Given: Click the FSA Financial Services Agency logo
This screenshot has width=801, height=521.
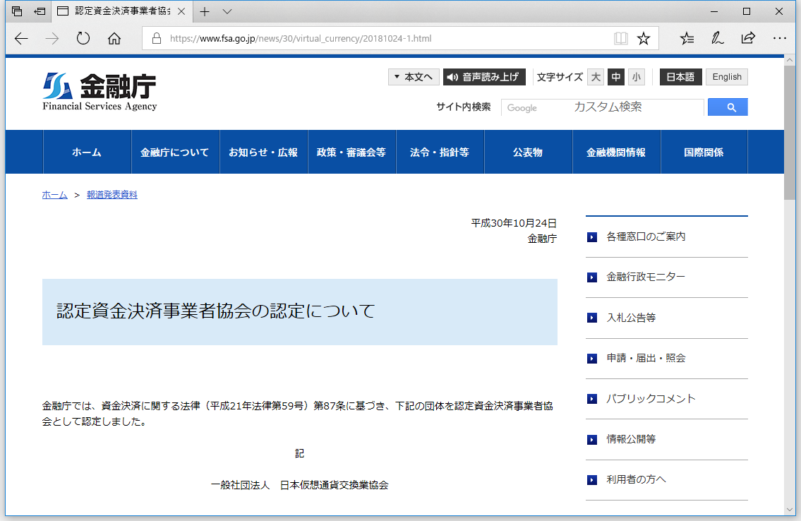Looking at the screenshot, I should [x=98, y=90].
